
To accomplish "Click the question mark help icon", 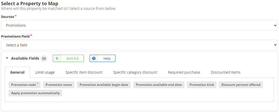I will [x=94, y=58].
